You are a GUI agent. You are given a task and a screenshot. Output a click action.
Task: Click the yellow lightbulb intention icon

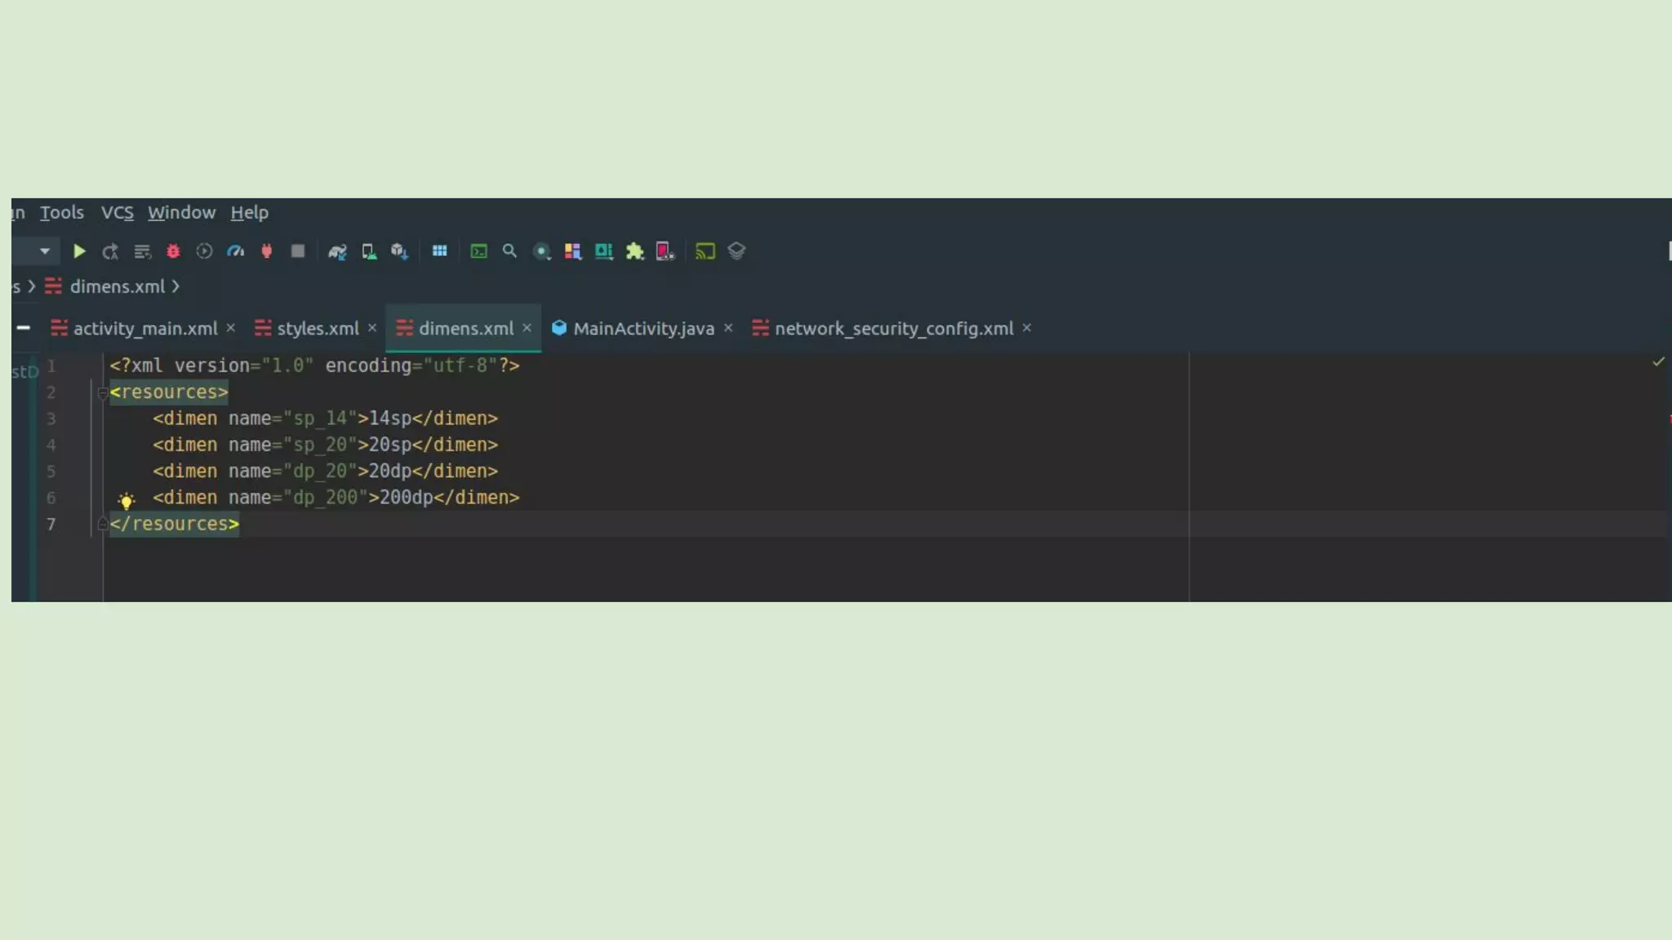(127, 500)
